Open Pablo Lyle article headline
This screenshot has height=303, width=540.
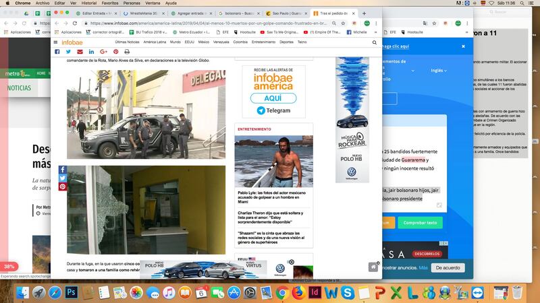pyautogui.click(x=272, y=197)
